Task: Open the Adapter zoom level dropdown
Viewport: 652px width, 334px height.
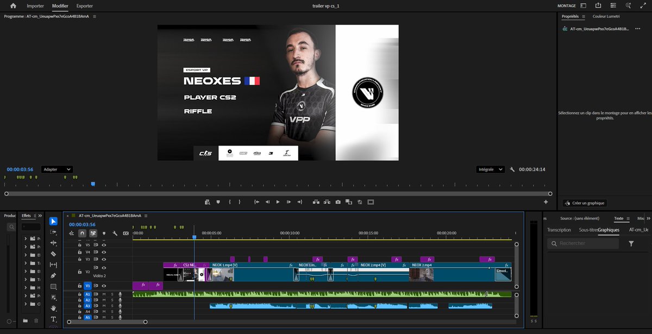Action: tap(57, 169)
